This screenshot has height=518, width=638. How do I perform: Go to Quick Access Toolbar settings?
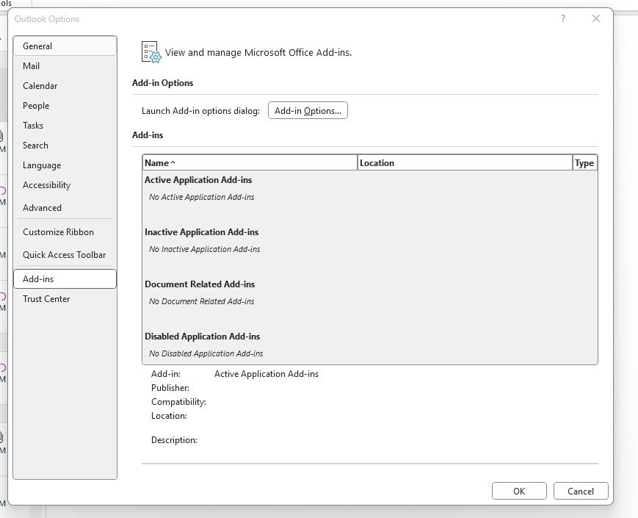click(x=65, y=255)
